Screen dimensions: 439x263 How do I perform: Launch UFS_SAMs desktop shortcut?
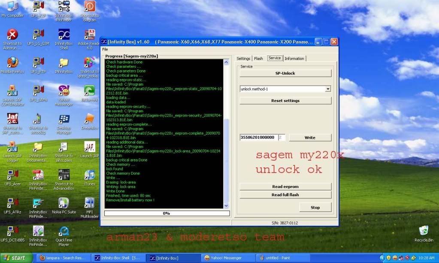38,93
